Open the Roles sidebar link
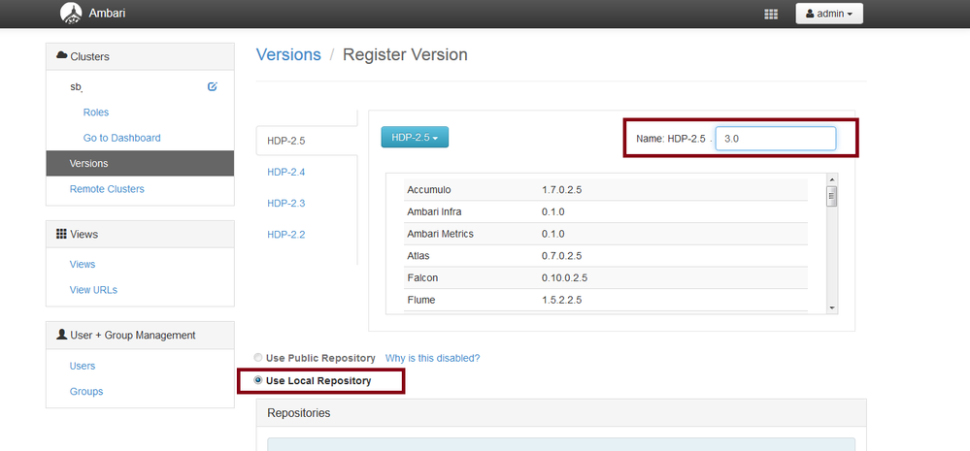 96,113
